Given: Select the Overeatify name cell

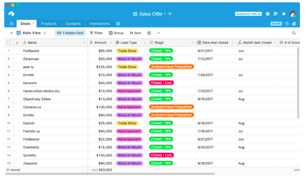Looking at the screenshot, I should [51, 147].
